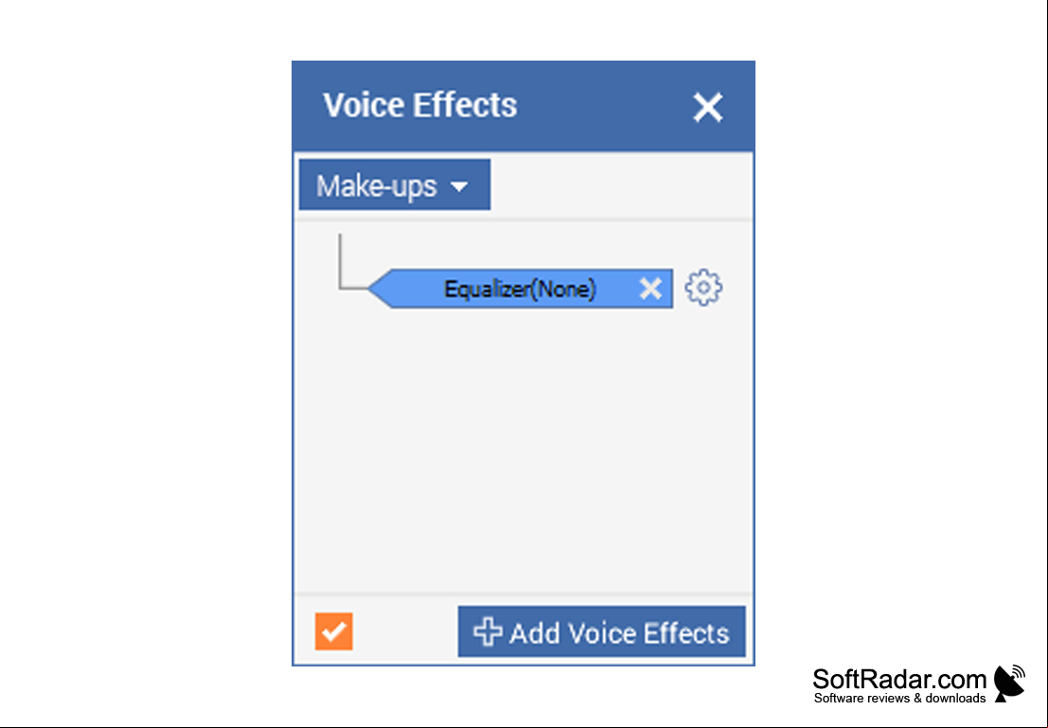Viewport: 1048px width, 728px height.
Task: Click the Make-ups dropdown arrow
Action: [x=459, y=186]
